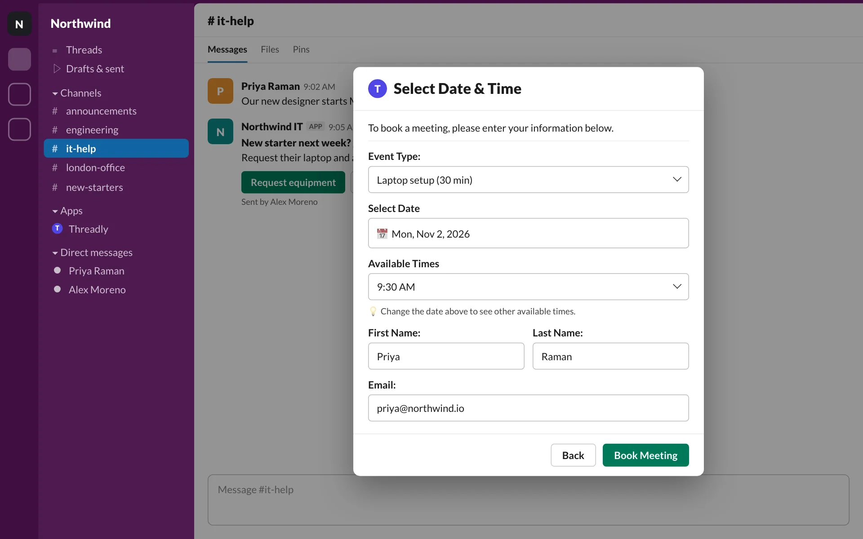
Task: Click Priya Raman's presence dot
Action: (x=57, y=270)
